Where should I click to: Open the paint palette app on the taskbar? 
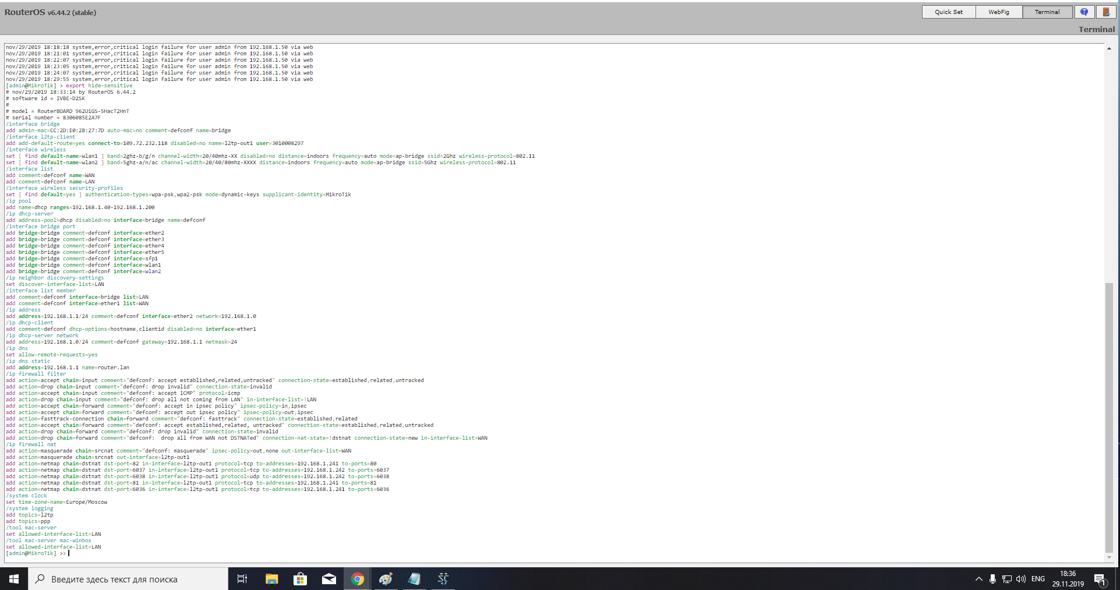(x=386, y=579)
